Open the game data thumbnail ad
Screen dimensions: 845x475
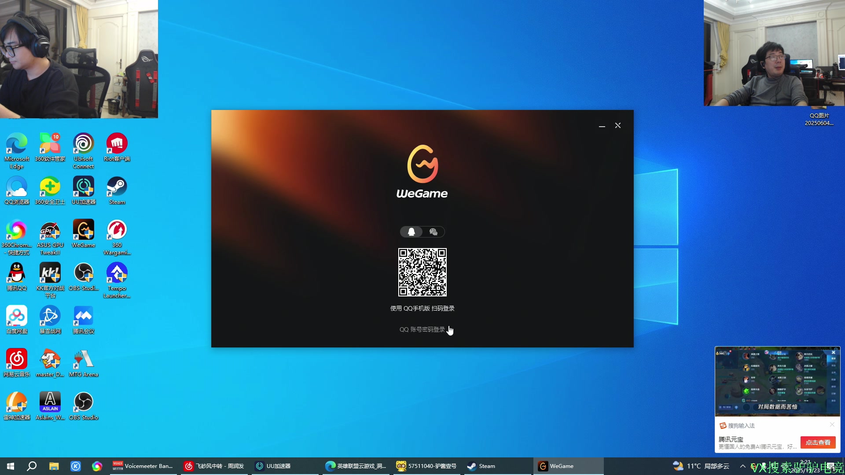point(777,381)
